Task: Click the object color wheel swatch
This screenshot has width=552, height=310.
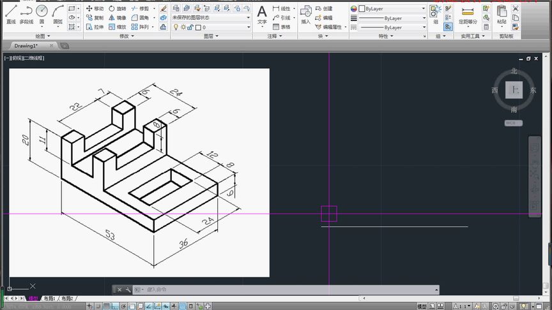Action: (353, 8)
